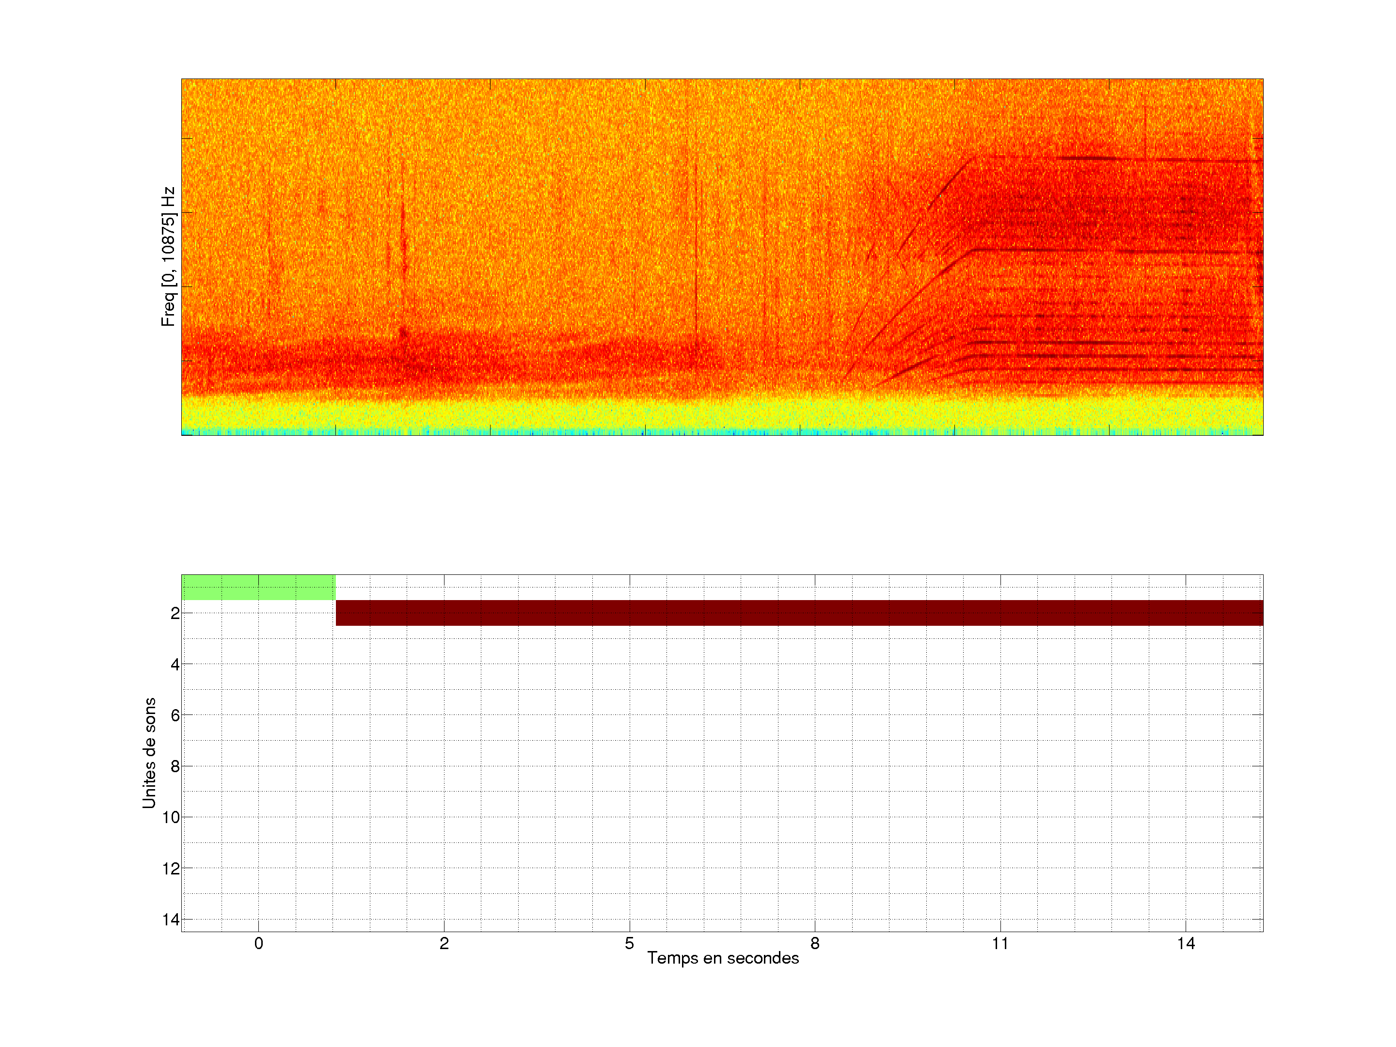
Task: Click y-axis tick label 8
Action: [x=175, y=767]
